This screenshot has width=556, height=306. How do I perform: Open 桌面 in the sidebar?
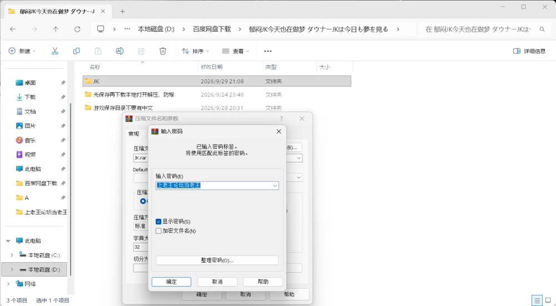[x=30, y=83]
